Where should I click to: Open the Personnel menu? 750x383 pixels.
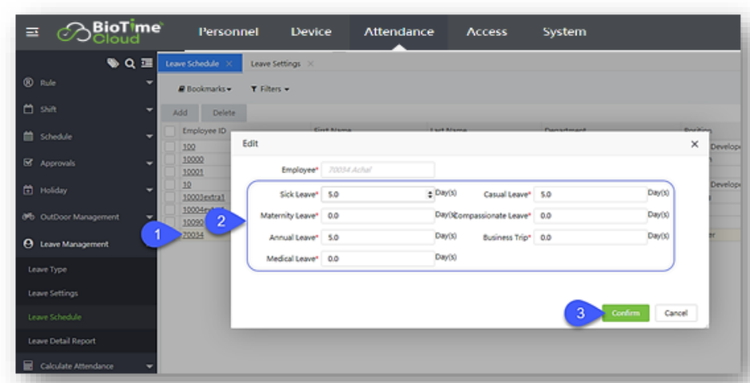pos(228,32)
